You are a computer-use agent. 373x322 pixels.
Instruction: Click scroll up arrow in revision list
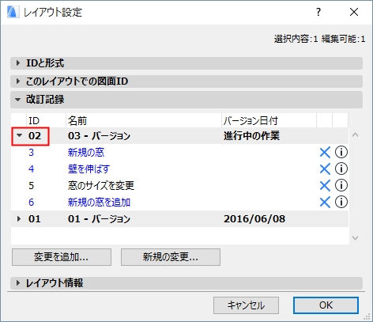pyautogui.click(x=355, y=134)
